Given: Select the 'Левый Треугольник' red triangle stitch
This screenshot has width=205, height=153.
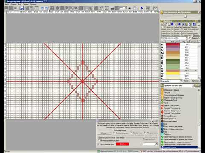Looking at the screenshot, I should pyautogui.click(x=170, y=105).
